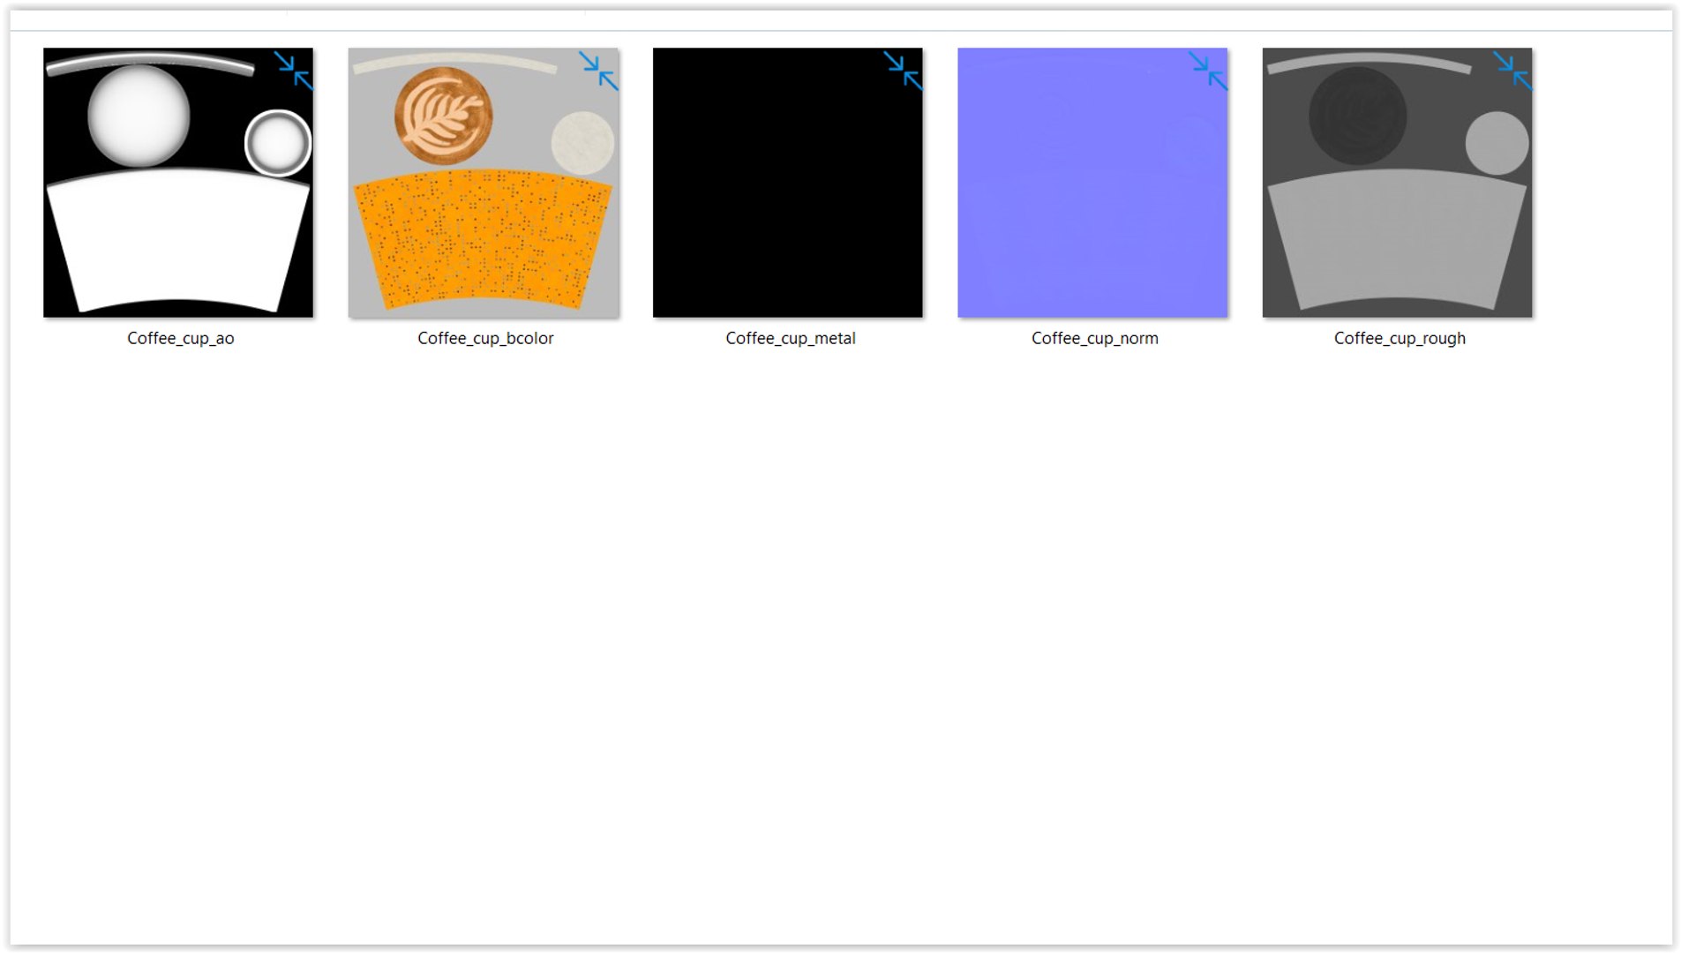Click compressed arrows icon on Coffee_cup_bcolor
Image resolution: width=1681 pixels, height=953 pixels.
pos(598,71)
